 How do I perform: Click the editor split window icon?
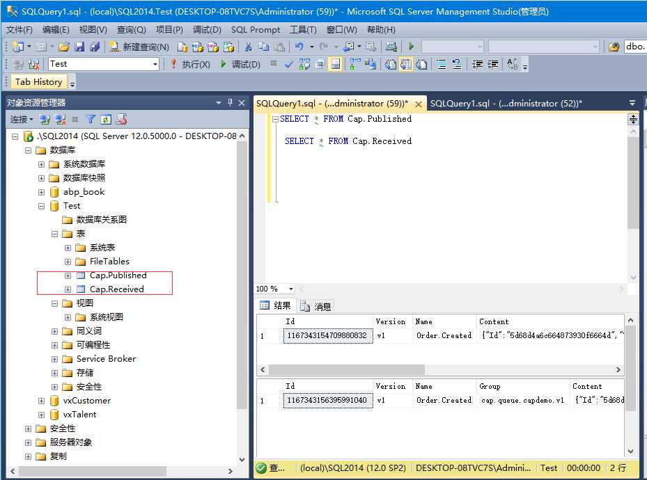[633, 120]
